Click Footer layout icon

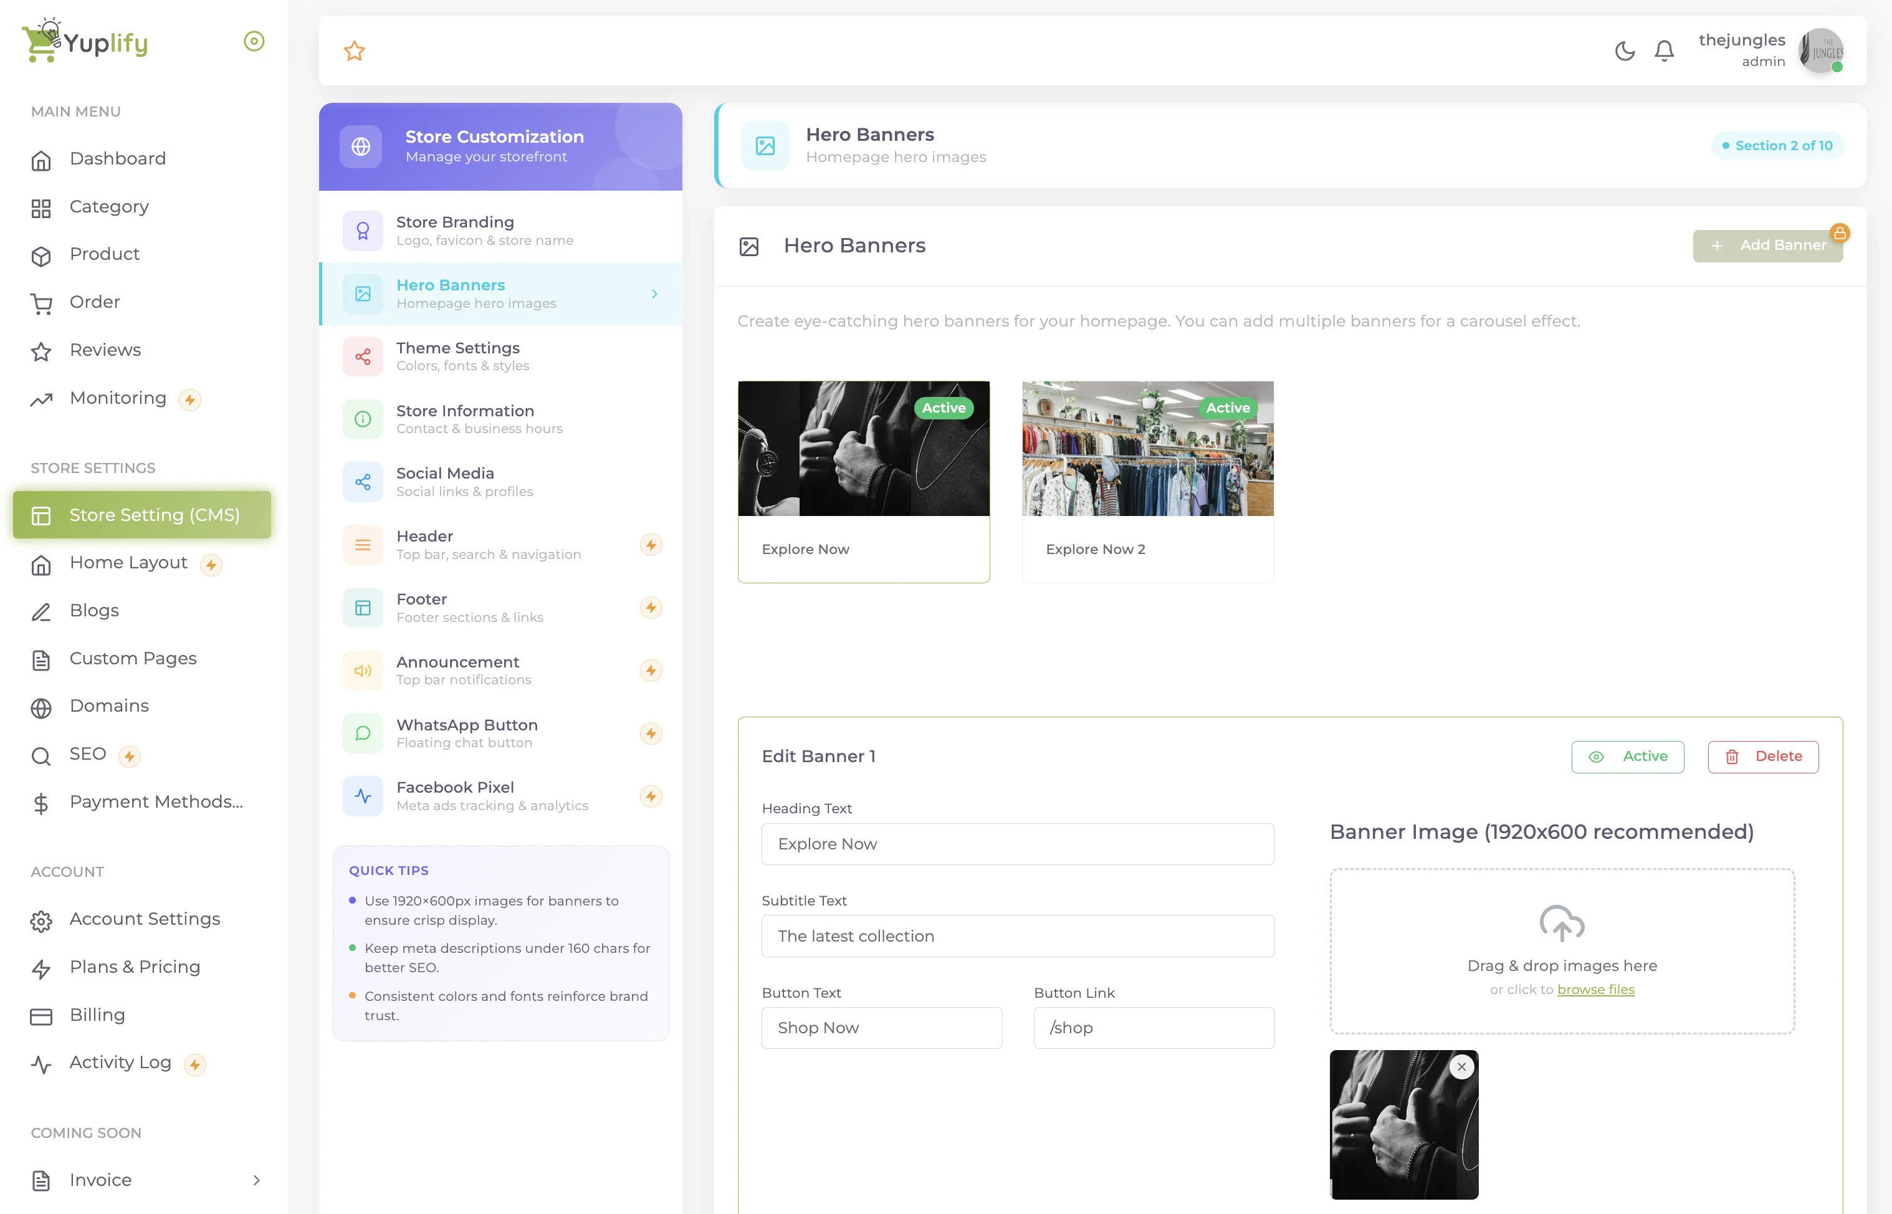point(363,608)
